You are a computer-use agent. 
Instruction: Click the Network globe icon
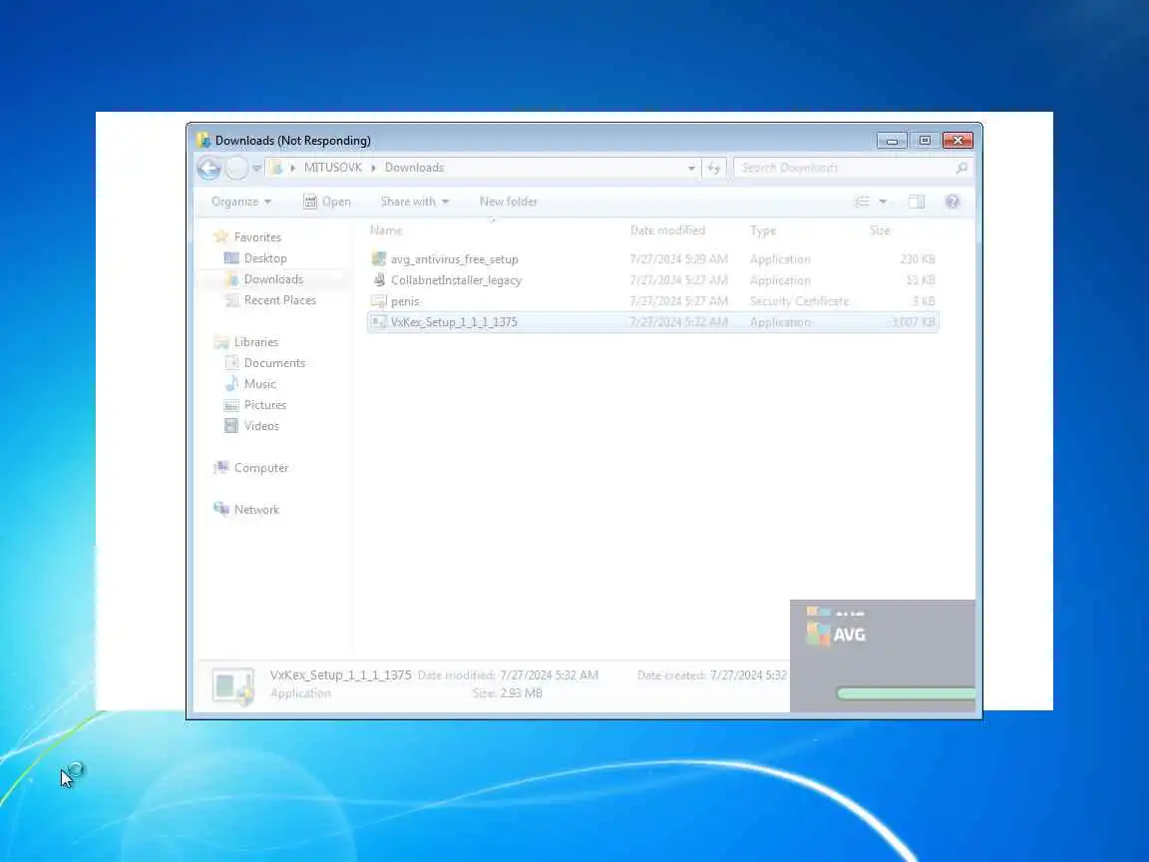click(x=220, y=509)
